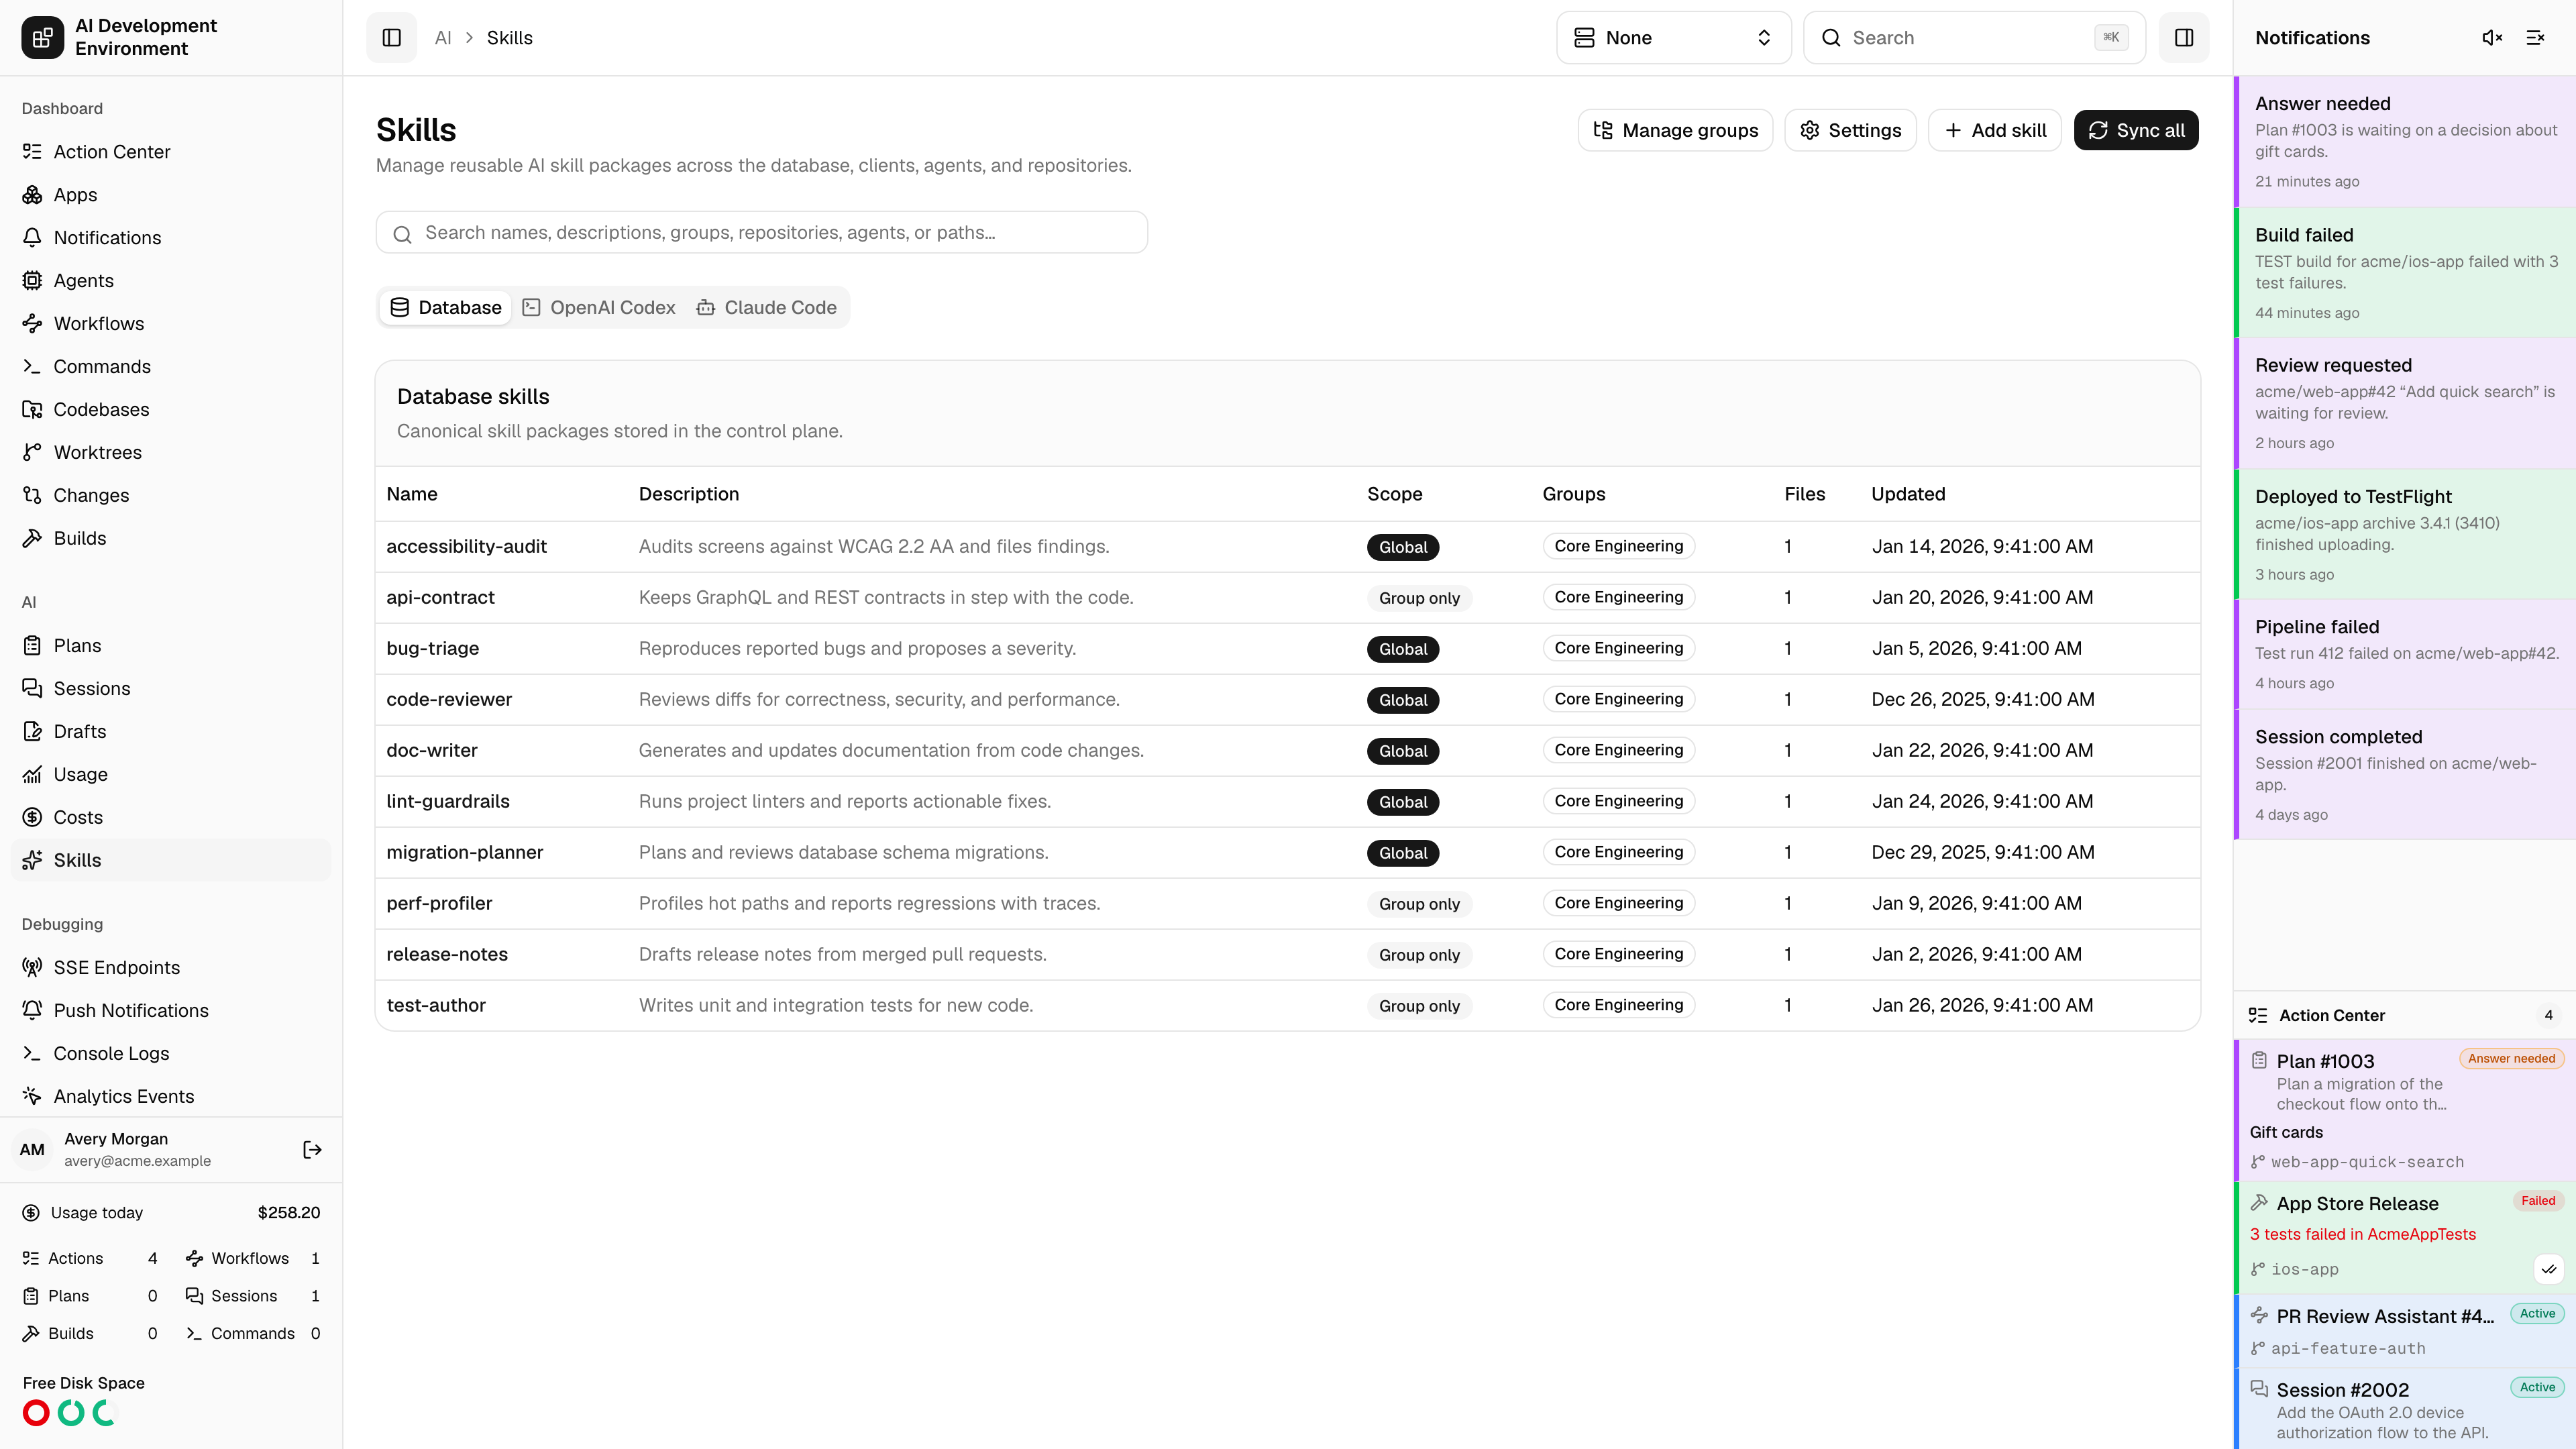
Task: Toggle the right panel layout icon
Action: tap(2183, 37)
